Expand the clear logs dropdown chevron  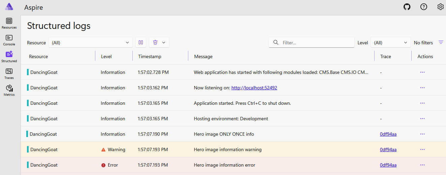point(164,43)
